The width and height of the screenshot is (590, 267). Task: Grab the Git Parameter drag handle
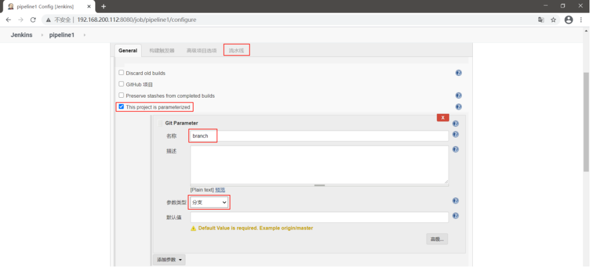pyautogui.click(x=160, y=123)
